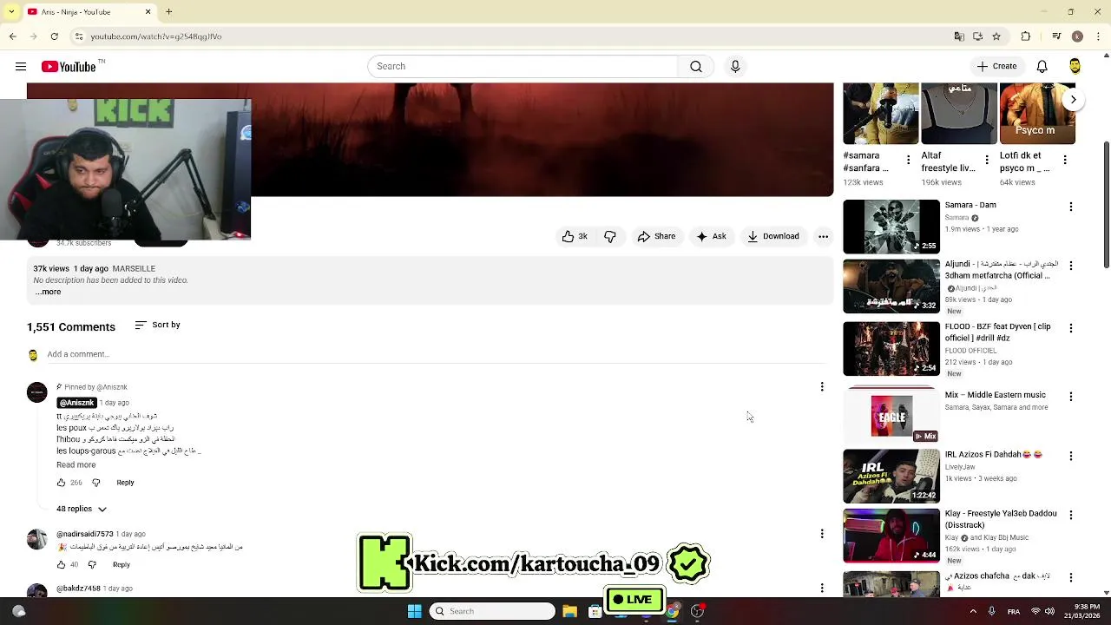Start voice search with microphone
Image resolution: width=1111 pixels, height=625 pixels.
point(735,66)
